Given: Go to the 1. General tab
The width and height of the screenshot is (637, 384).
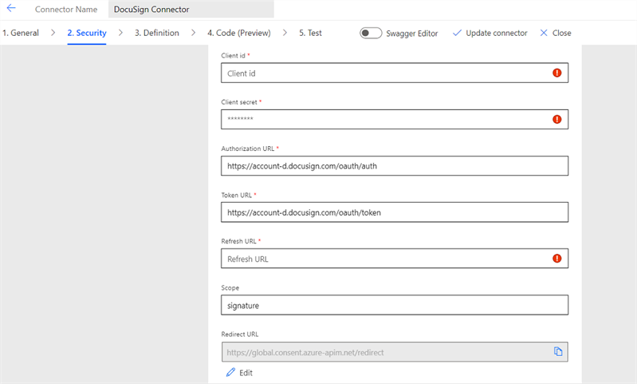Looking at the screenshot, I should 20,33.
